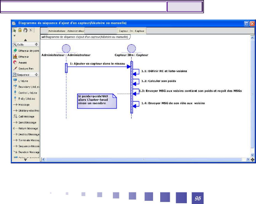Select the Gesture Pen tool
The image size is (256, 204).
click(23, 69)
